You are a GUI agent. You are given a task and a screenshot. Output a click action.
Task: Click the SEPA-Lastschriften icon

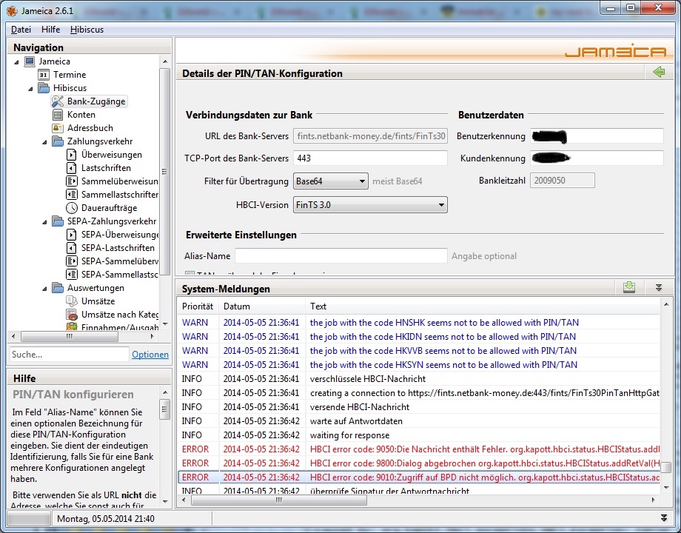(71, 248)
